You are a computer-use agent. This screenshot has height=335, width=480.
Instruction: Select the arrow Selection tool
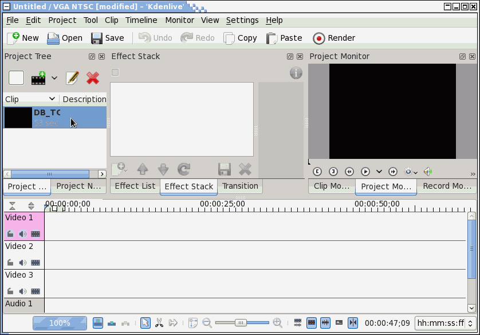click(145, 323)
